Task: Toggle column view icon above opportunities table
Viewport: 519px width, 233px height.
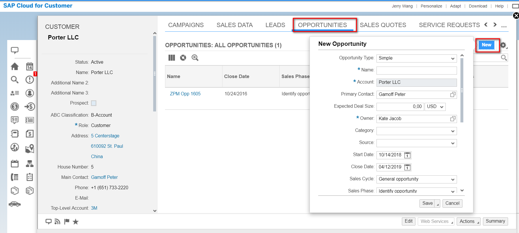Action: [172, 58]
